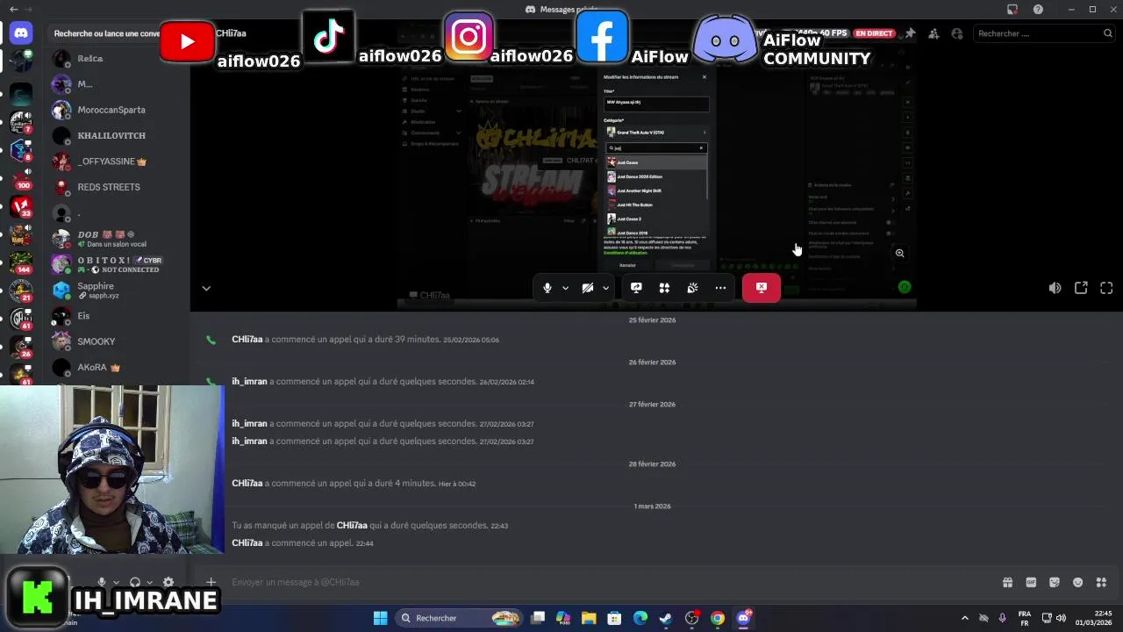Screen dimensions: 1123x632
Task: Click the taskbar Rechercher search box
Action: tap(458, 618)
